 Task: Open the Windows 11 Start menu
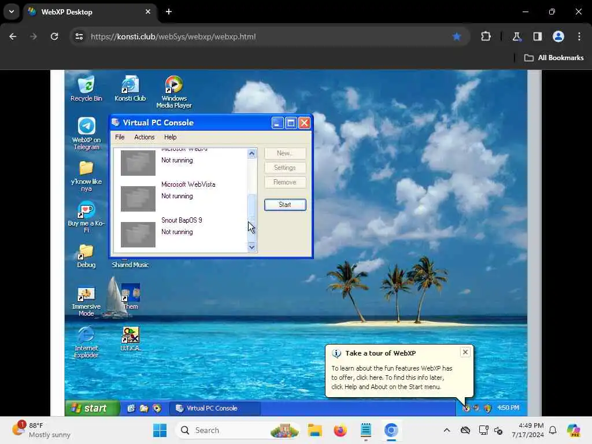[160, 430]
